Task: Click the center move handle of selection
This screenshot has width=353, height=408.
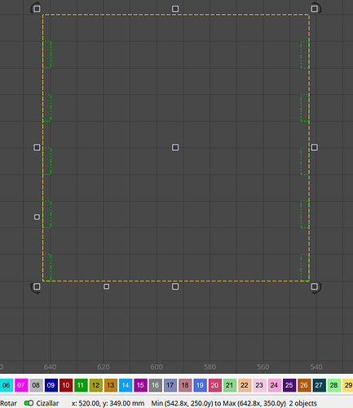Action: click(175, 148)
